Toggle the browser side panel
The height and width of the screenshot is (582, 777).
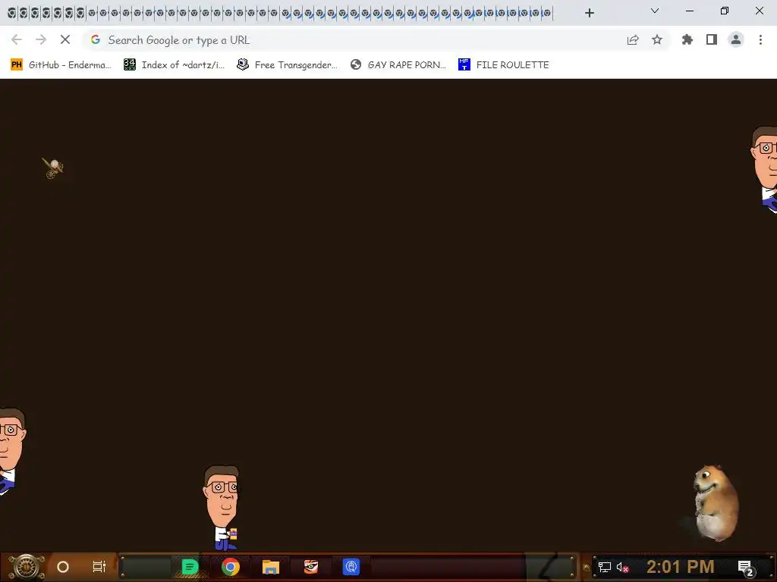712,39
